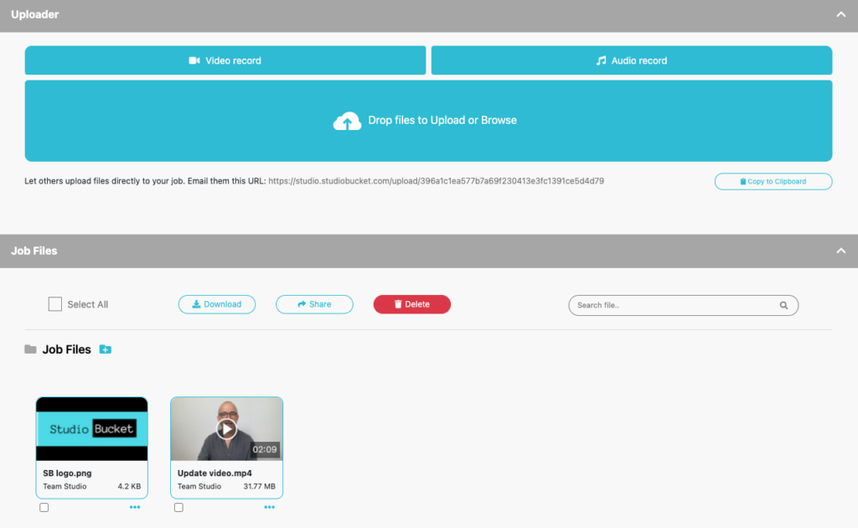The width and height of the screenshot is (858, 528).
Task: Click the 4.2 KB file size
Action: (x=129, y=486)
